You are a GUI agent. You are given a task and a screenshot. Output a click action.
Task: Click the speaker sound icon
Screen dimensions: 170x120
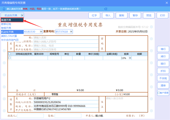click(x=106, y=9)
